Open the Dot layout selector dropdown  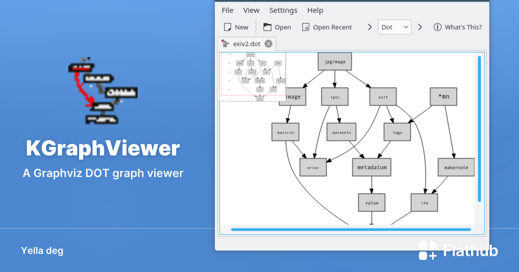point(394,27)
